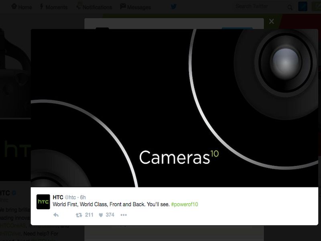This screenshot has width=321, height=241.
Task: Reply to the HTC tweet
Action: pos(56,215)
